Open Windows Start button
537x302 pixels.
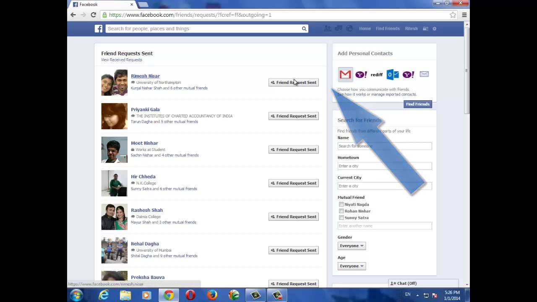click(x=77, y=295)
